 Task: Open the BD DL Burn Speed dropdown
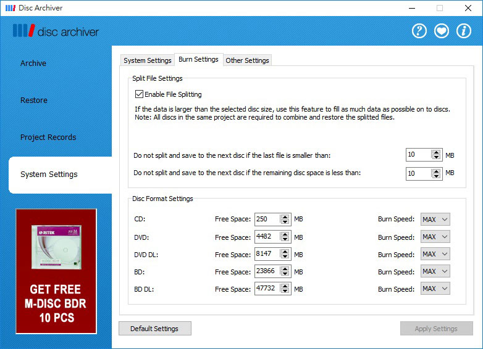click(x=435, y=289)
